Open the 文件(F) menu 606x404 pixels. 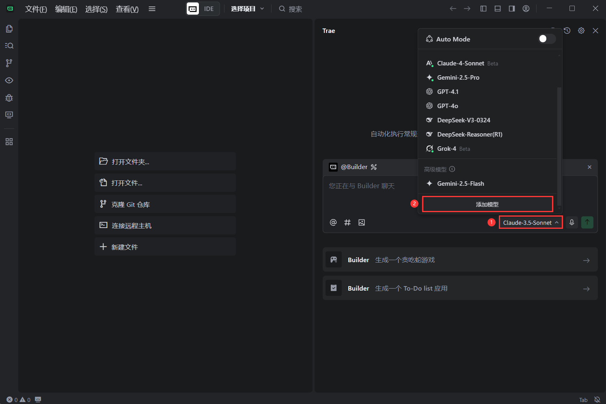[x=36, y=9]
